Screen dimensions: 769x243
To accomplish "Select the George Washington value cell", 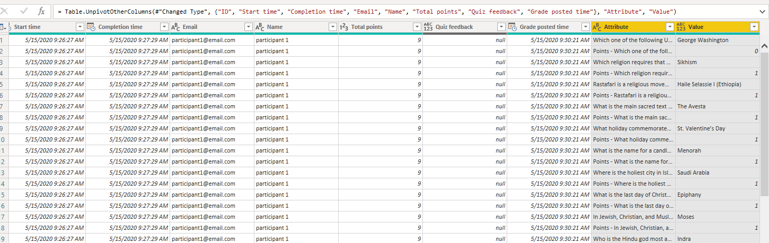I will click(717, 40).
